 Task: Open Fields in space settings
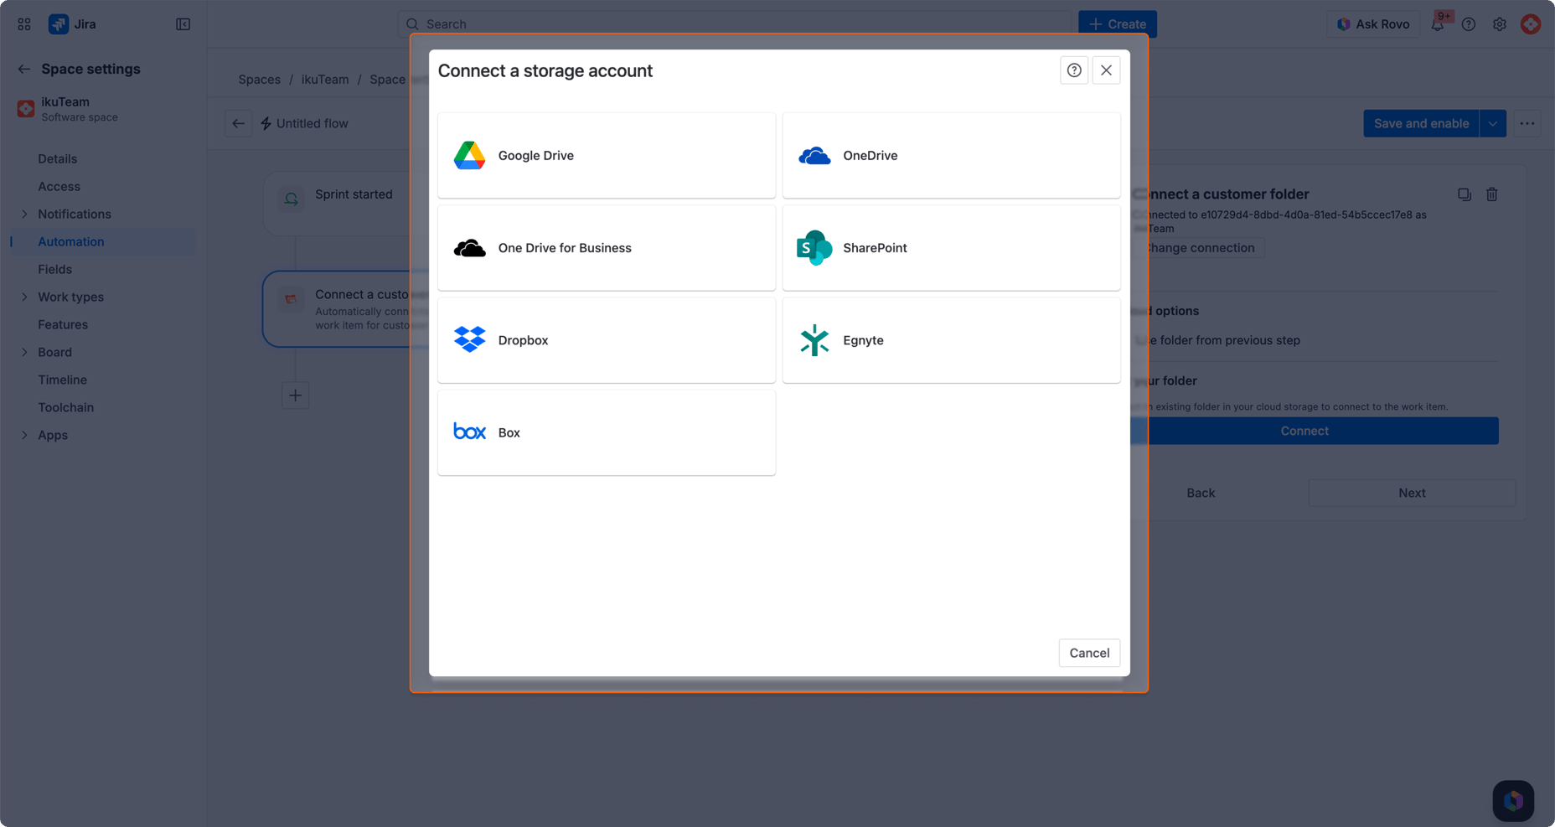point(54,269)
